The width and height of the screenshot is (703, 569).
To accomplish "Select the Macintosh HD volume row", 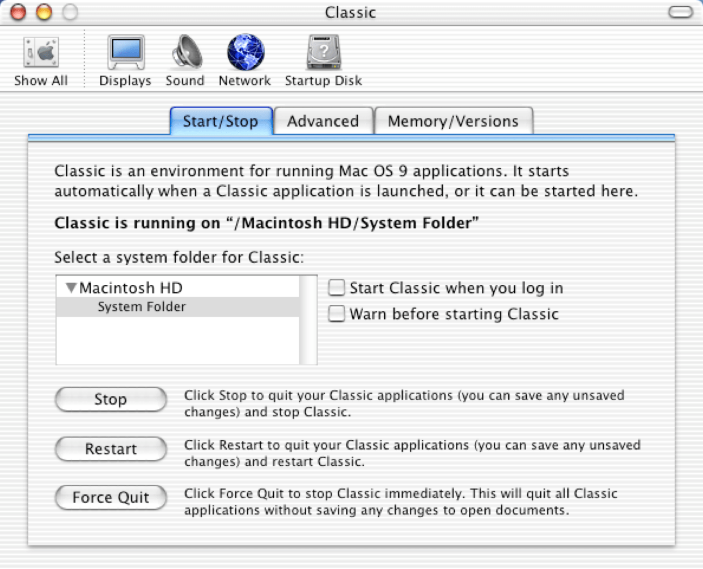I will click(177, 288).
